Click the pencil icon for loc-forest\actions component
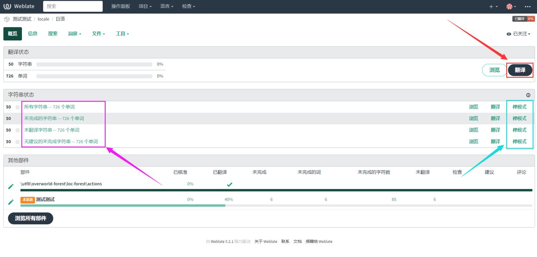 point(11,186)
